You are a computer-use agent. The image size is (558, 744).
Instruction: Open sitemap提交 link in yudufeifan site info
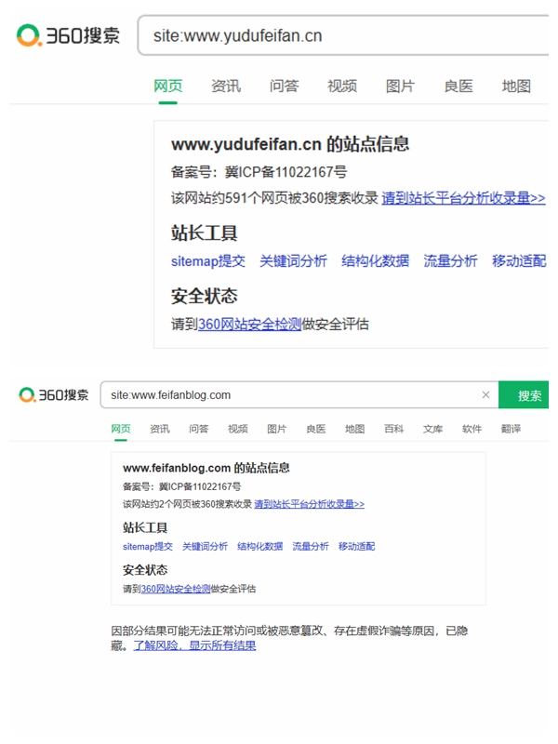[x=208, y=261]
